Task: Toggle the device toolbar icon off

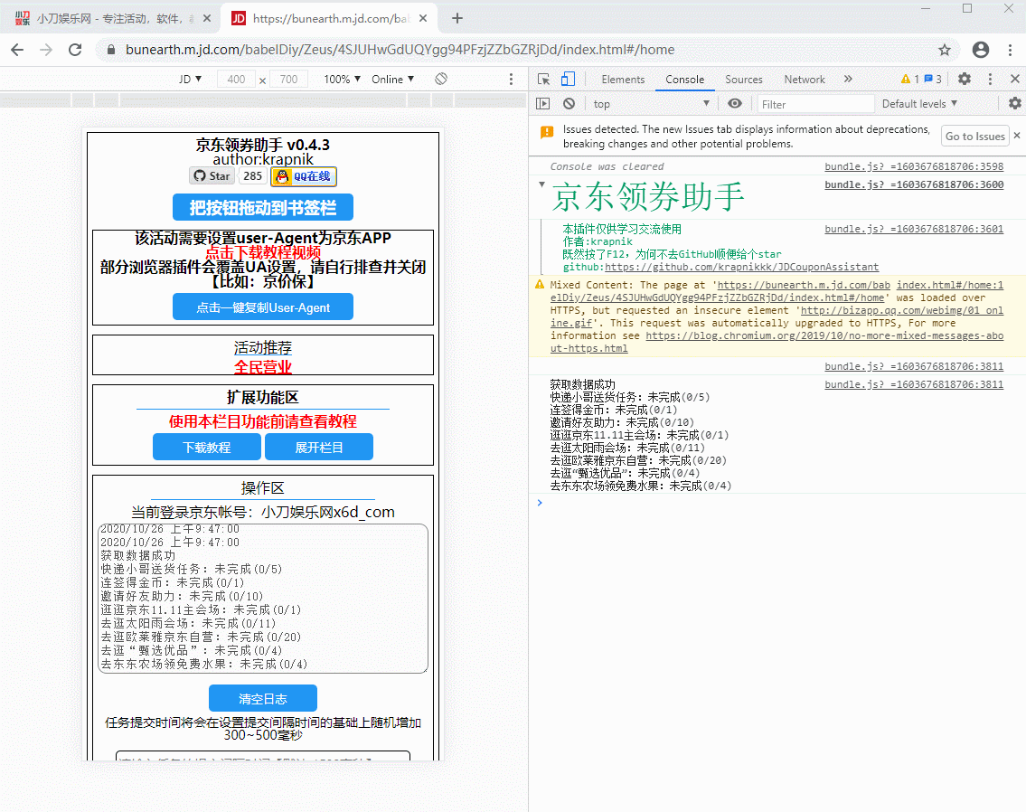Action: 568,80
